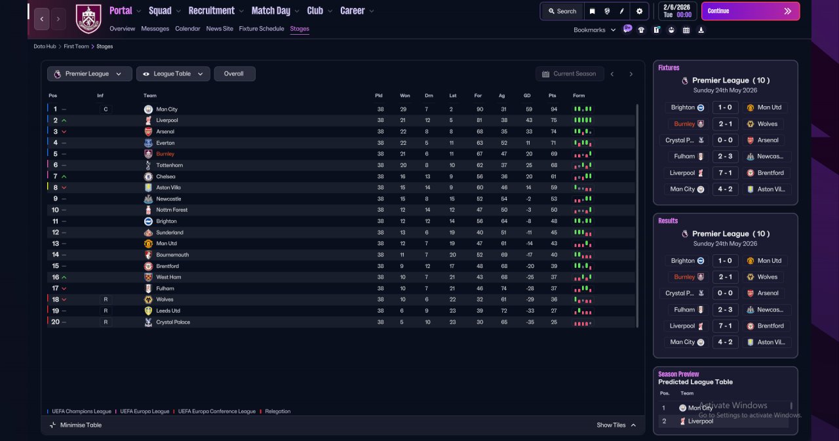Image resolution: width=839 pixels, height=441 pixels.
Task: Open the News Site tab
Action: click(x=219, y=29)
